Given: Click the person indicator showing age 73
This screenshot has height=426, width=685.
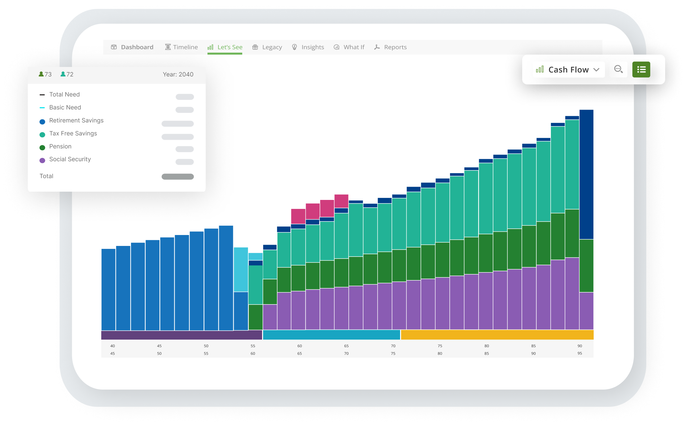Looking at the screenshot, I should click(x=45, y=74).
